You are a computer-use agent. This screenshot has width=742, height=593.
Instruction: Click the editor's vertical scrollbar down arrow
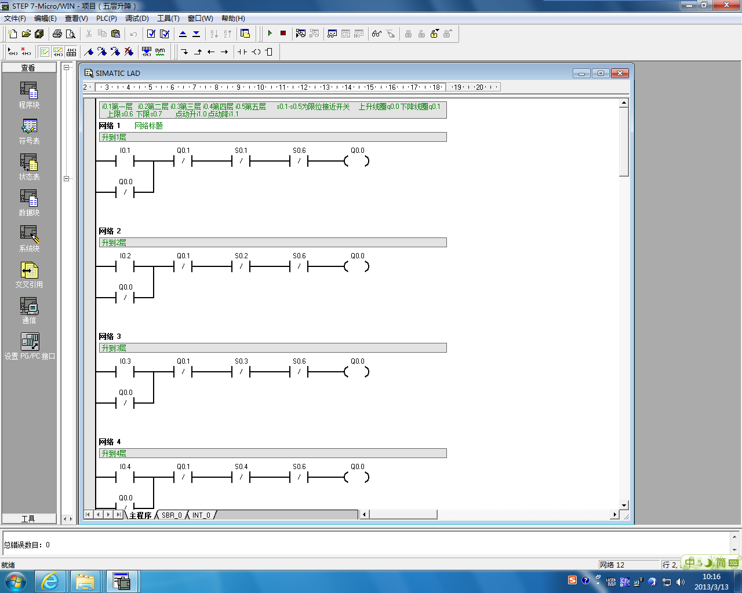624,505
